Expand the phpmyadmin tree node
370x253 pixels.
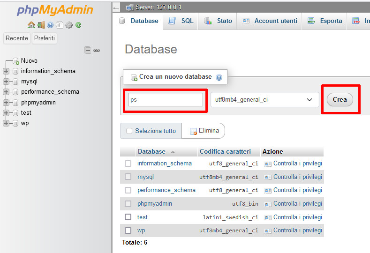tap(6, 102)
